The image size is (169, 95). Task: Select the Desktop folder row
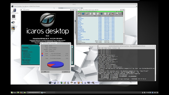[x=100, y=28]
